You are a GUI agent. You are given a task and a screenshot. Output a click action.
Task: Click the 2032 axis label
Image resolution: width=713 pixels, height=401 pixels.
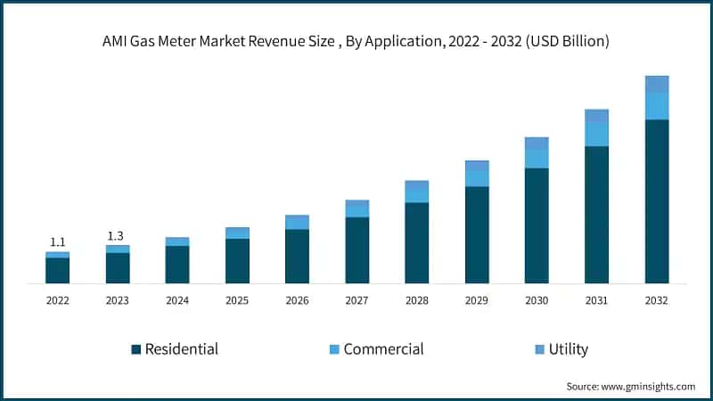point(657,300)
